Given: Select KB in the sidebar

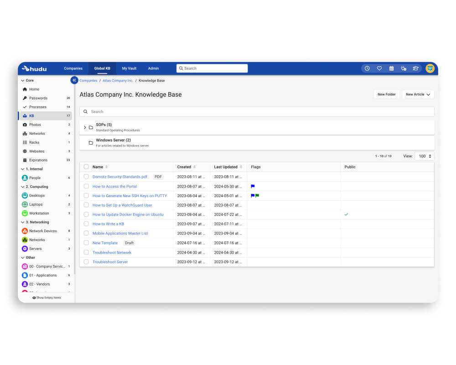Looking at the screenshot, I should 45,116.
